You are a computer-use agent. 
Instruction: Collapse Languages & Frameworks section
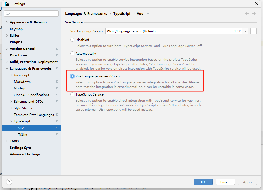coord(7,69)
